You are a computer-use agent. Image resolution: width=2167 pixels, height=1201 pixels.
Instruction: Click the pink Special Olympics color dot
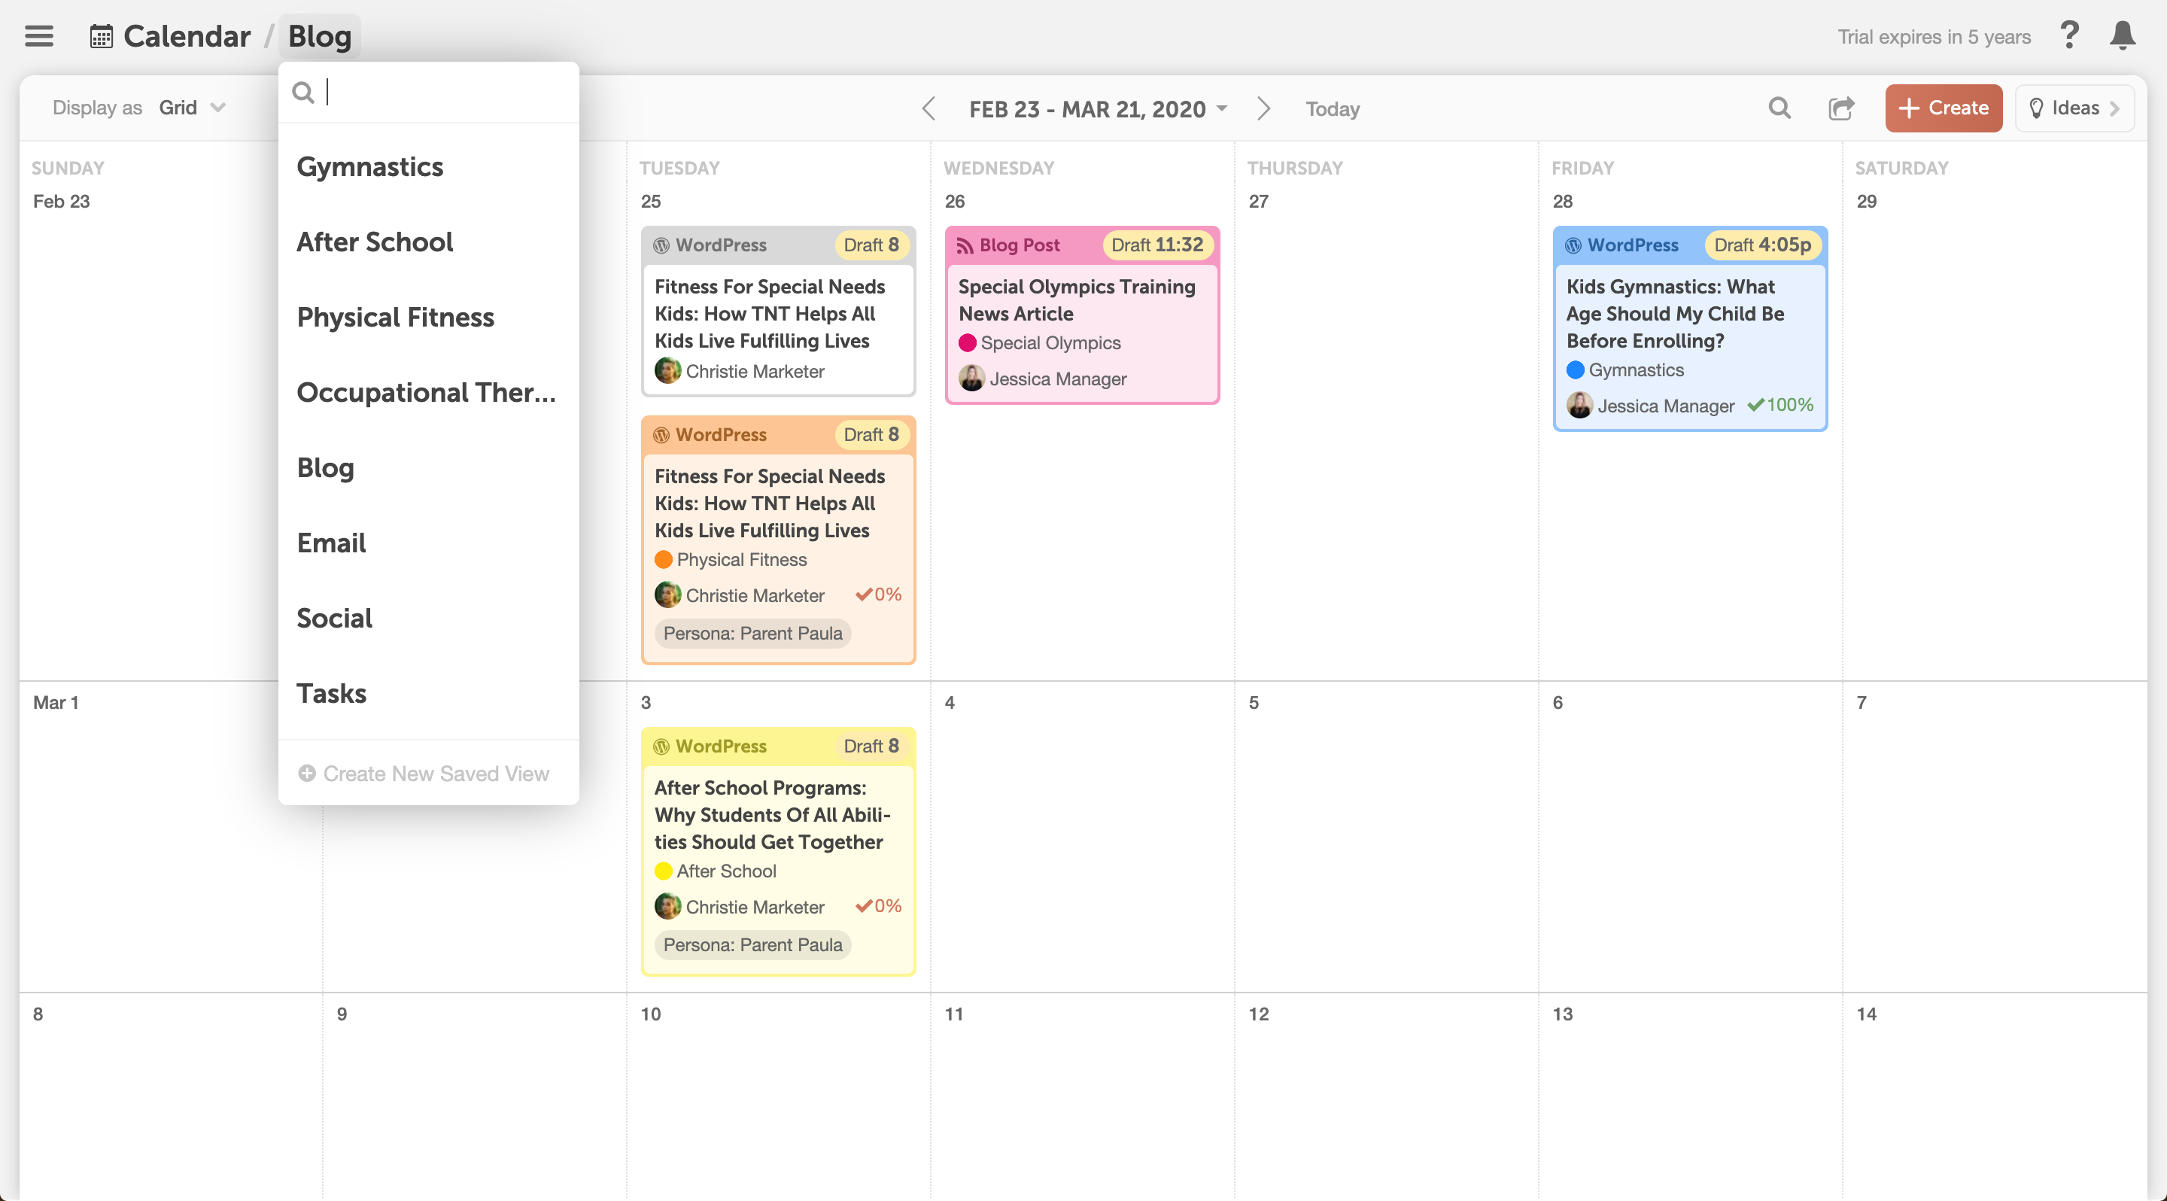point(968,342)
